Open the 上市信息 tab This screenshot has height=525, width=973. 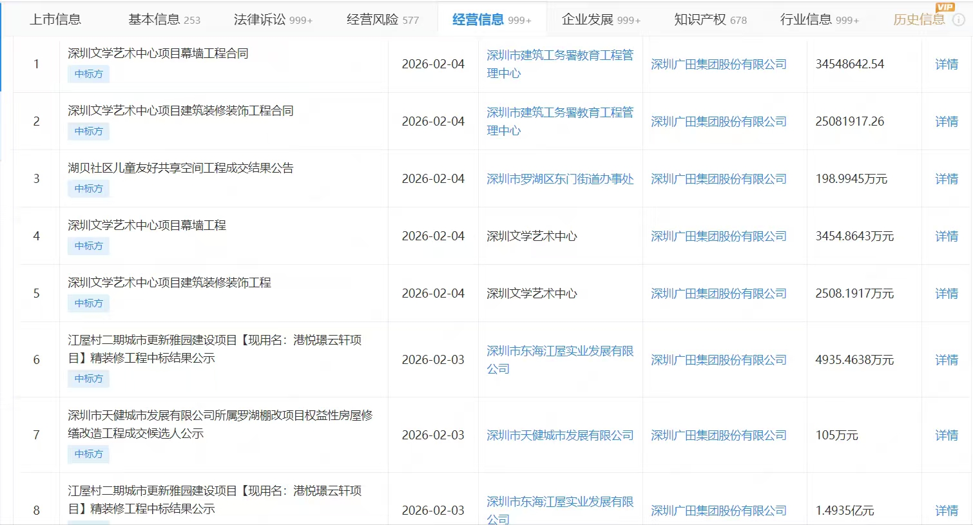(55, 19)
